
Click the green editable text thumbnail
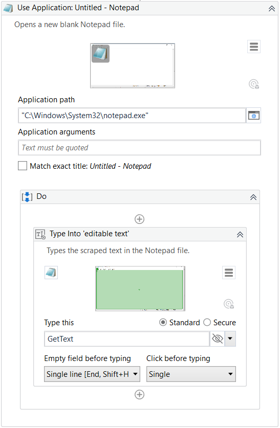click(x=140, y=289)
